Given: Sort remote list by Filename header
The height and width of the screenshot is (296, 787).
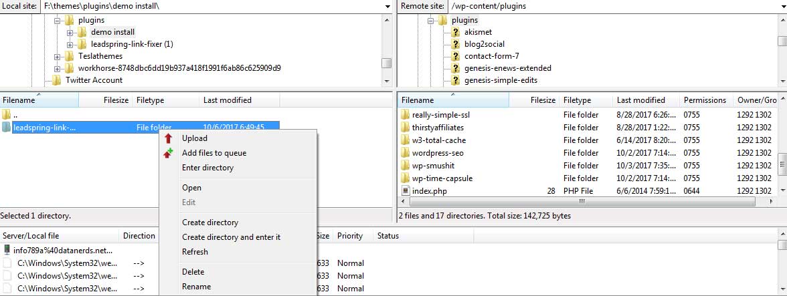Looking at the screenshot, I should pyautogui.click(x=454, y=100).
